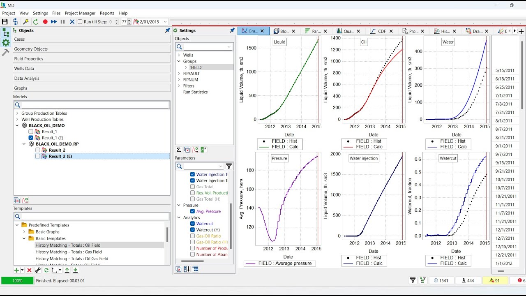Open the filter funnel in the status bar

coord(413,280)
